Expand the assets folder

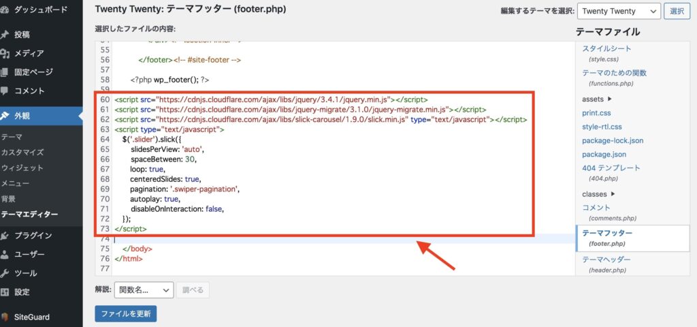point(597,99)
